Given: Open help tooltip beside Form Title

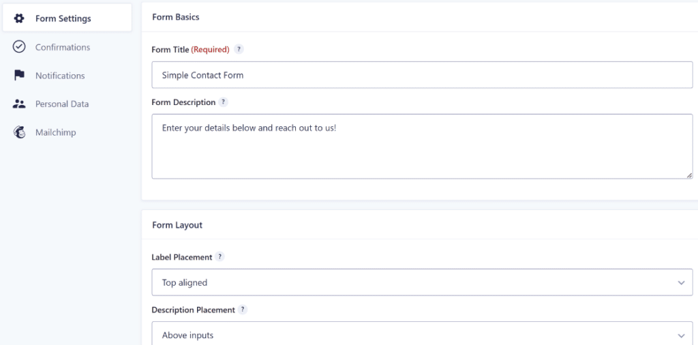Looking at the screenshot, I should pyautogui.click(x=239, y=49).
